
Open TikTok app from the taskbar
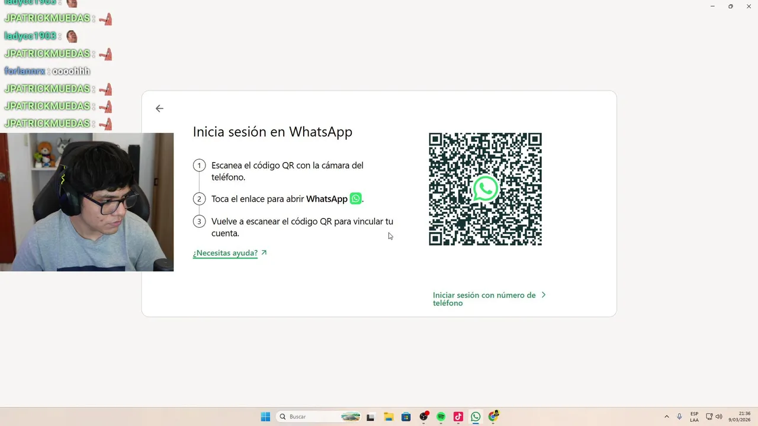tap(458, 417)
